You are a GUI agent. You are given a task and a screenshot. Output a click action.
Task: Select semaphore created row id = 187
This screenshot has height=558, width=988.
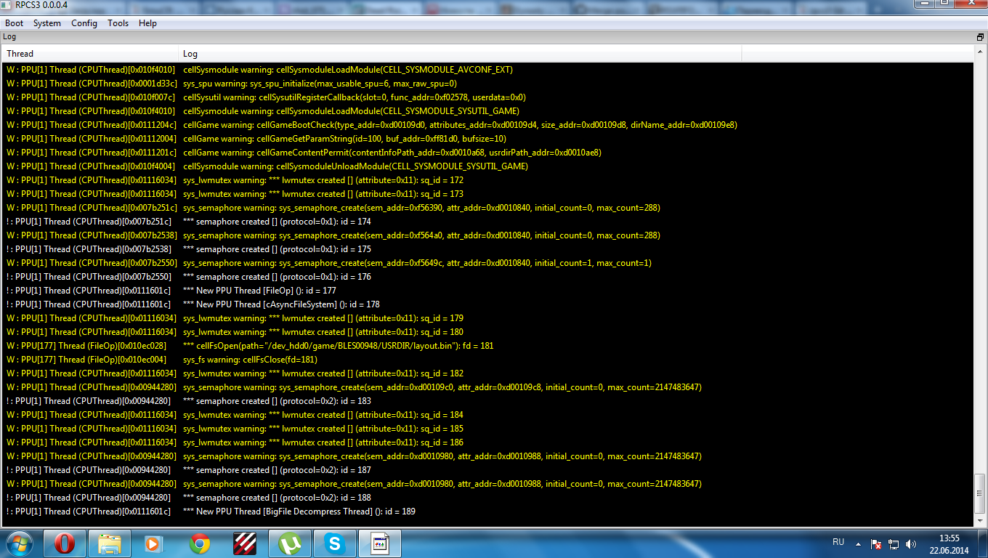click(487, 470)
